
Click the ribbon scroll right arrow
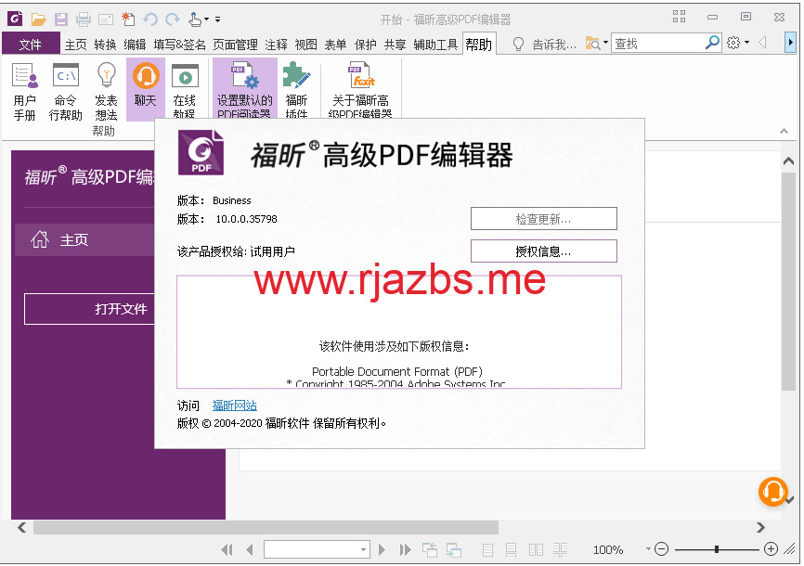[x=790, y=43]
